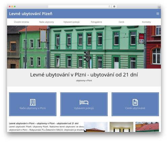This screenshot has width=168, height=142.
Task: Click the browser reload icon
Action: tap(109, 7)
